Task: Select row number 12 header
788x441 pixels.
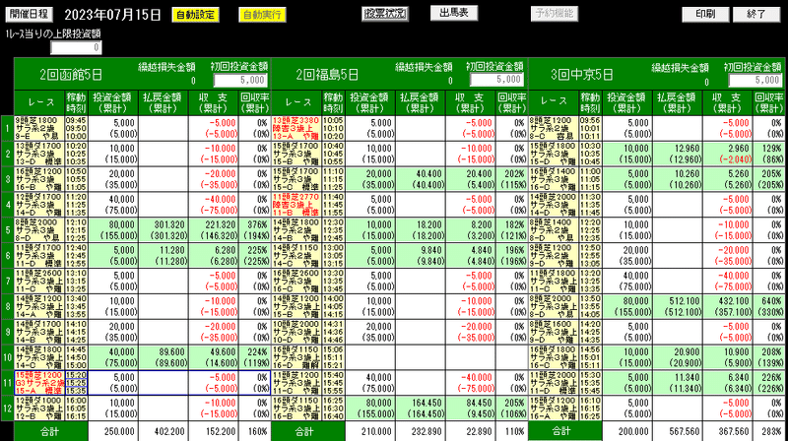Action: coord(7,409)
